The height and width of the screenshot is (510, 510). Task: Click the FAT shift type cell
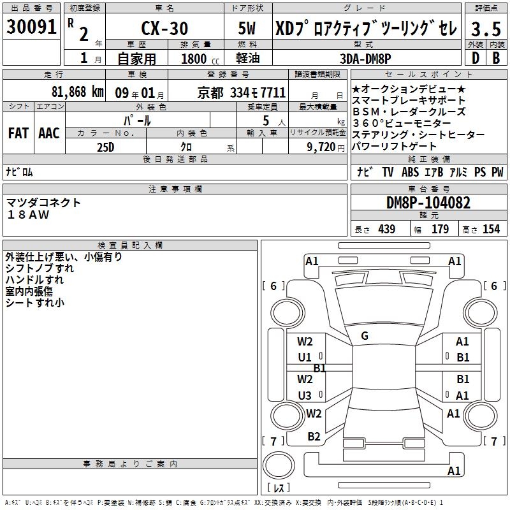point(18,133)
